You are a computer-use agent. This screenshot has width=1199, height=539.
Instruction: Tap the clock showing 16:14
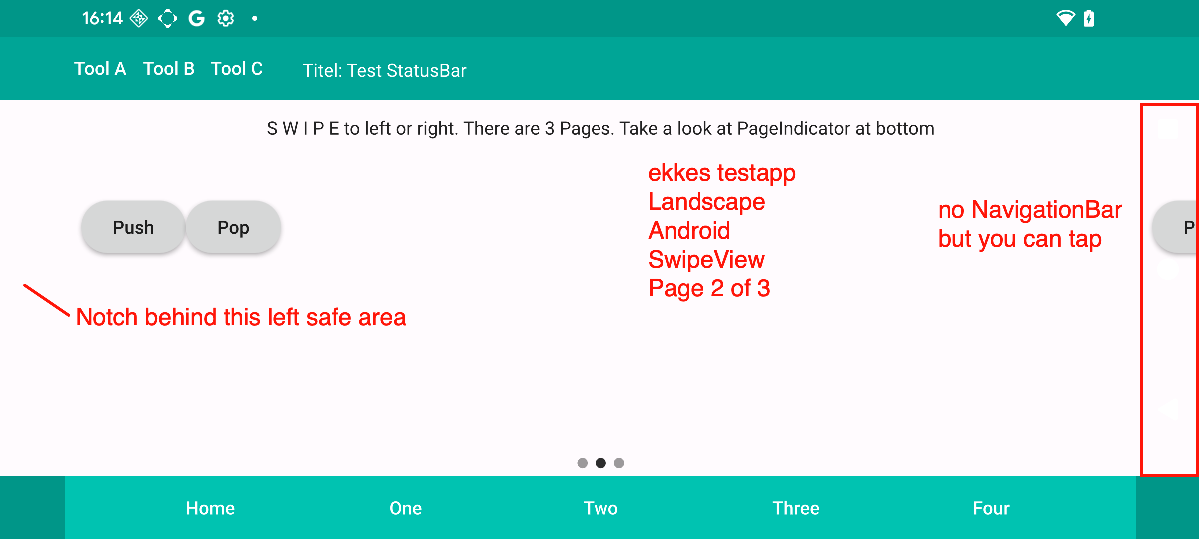tap(102, 19)
